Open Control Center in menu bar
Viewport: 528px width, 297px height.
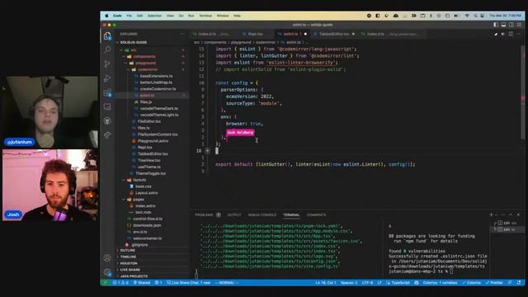[x=482, y=16]
